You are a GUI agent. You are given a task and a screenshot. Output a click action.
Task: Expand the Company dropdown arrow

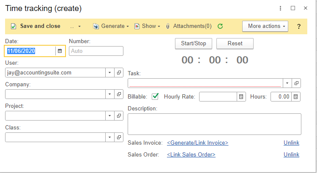pos(109,94)
